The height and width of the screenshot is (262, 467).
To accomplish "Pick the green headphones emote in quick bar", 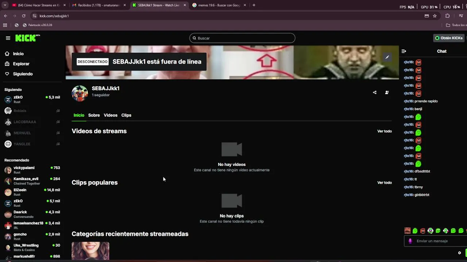I will click(x=431, y=231).
